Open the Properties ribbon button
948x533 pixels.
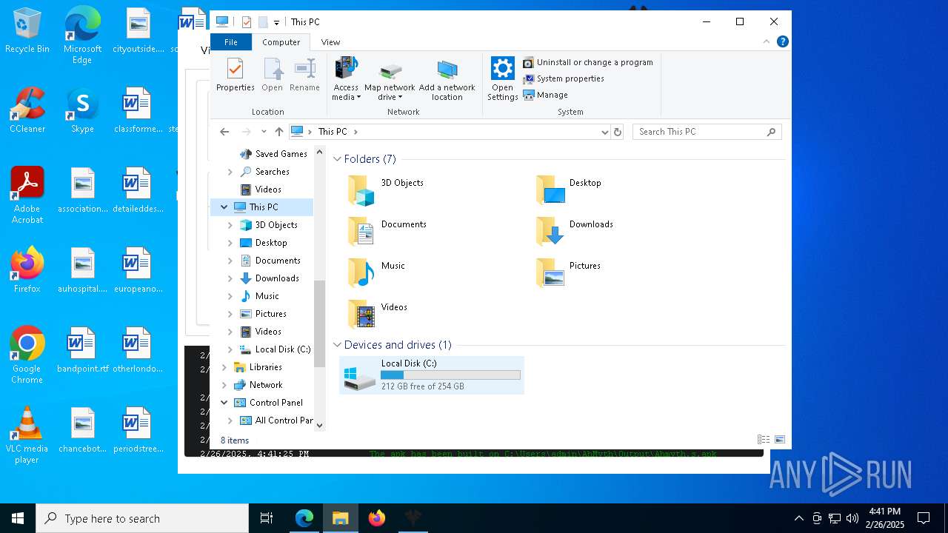[235, 76]
